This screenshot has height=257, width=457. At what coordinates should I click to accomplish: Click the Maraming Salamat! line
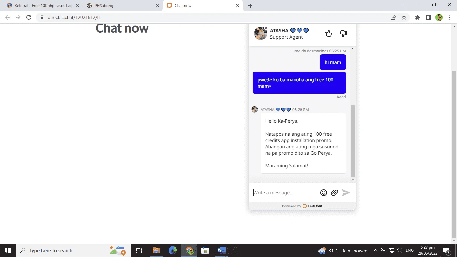287,166
